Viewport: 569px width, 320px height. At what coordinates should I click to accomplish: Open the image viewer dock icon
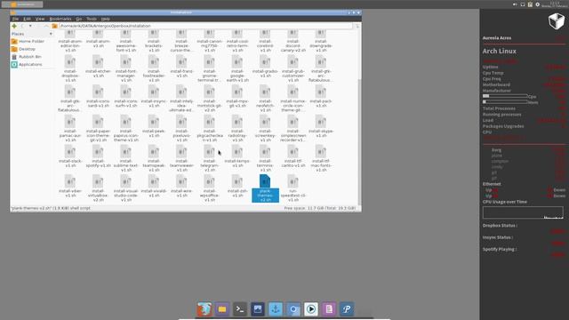pyautogui.click(x=258, y=309)
